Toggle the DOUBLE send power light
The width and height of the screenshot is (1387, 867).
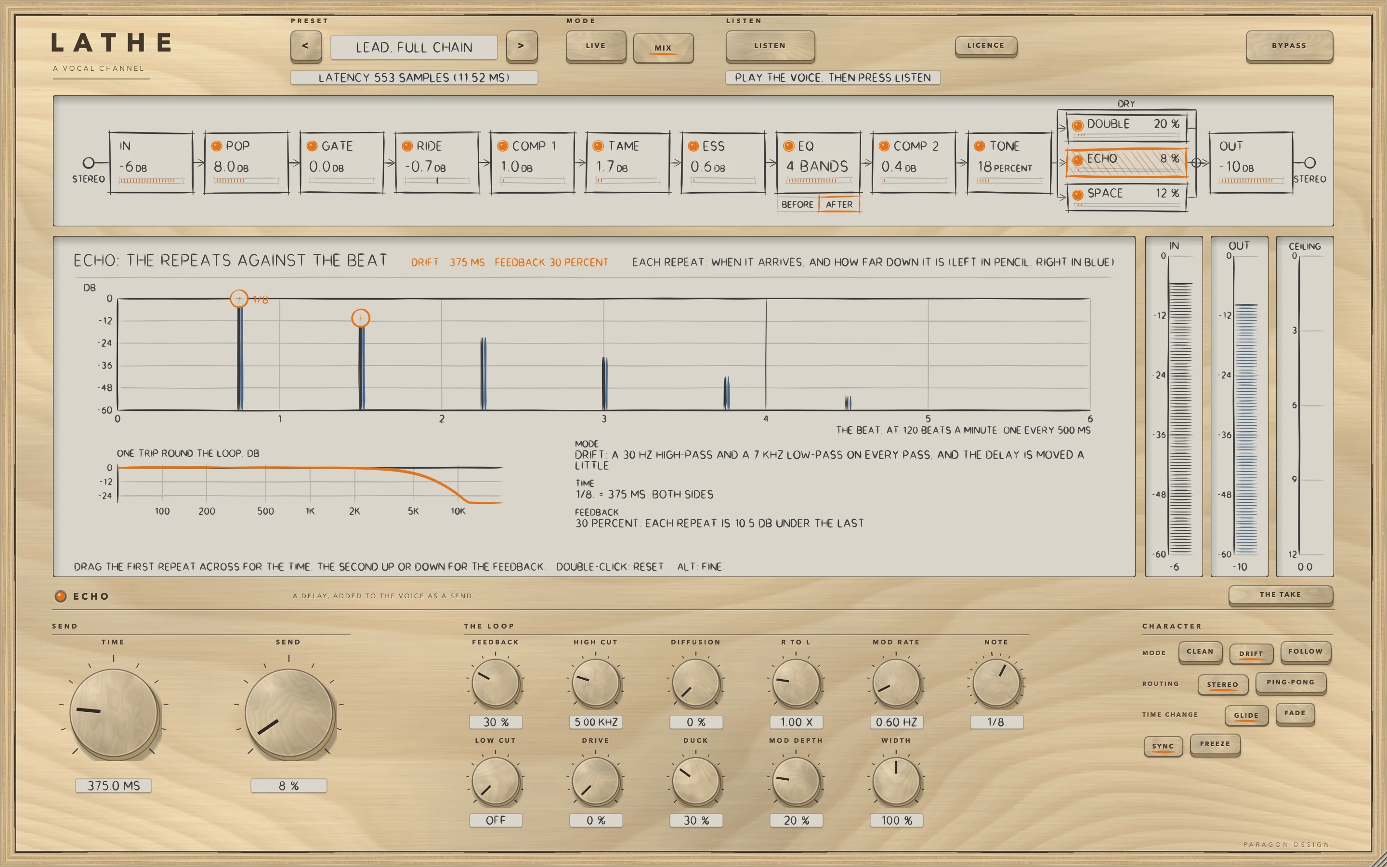(x=1077, y=125)
